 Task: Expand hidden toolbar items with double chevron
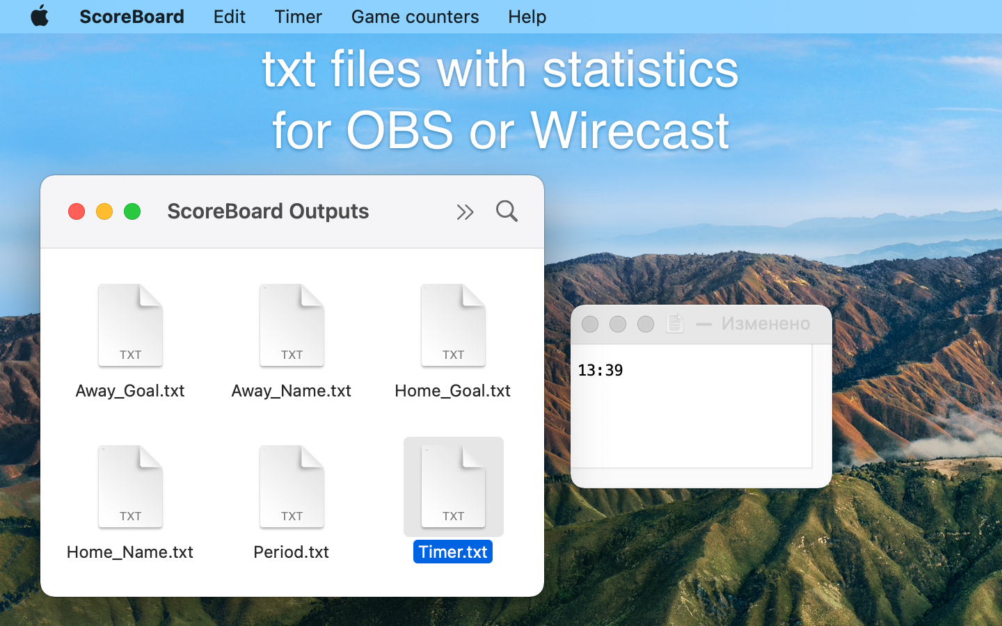pos(465,211)
